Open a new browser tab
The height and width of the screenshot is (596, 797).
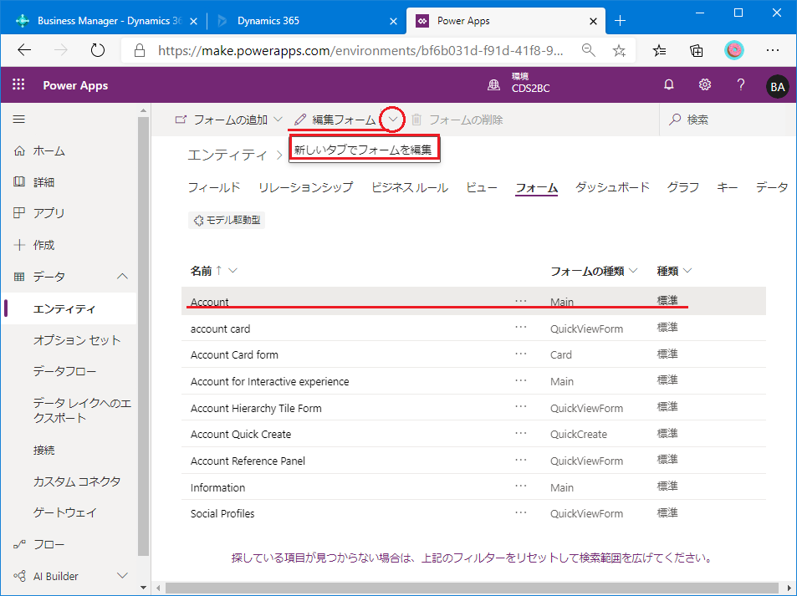[x=620, y=21]
